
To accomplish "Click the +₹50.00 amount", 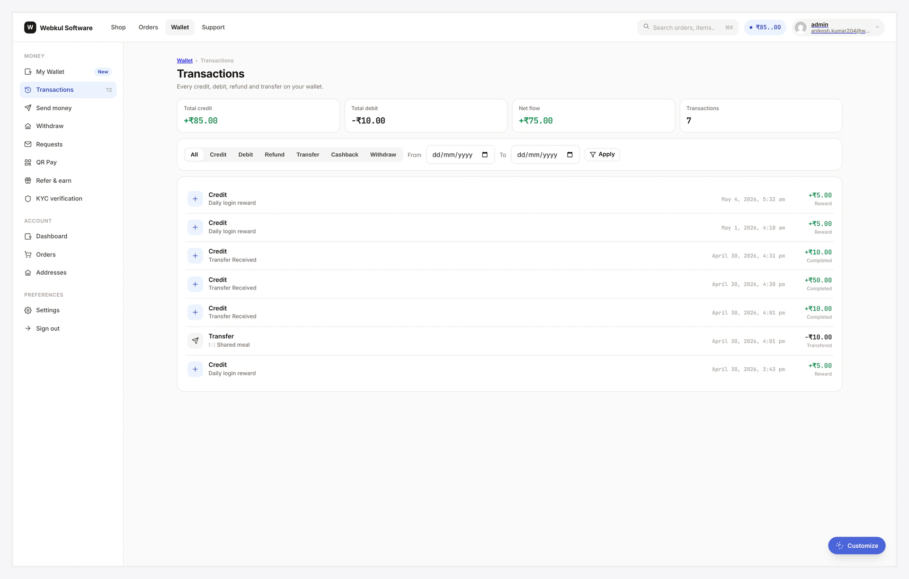I will pyautogui.click(x=818, y=281).
